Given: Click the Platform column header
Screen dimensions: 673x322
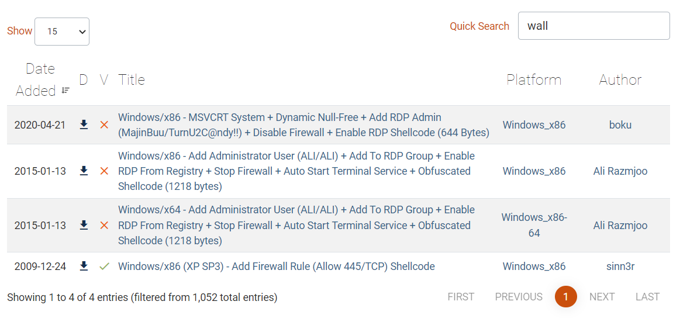Looking at the screenshot, I should tap(534, 80).
